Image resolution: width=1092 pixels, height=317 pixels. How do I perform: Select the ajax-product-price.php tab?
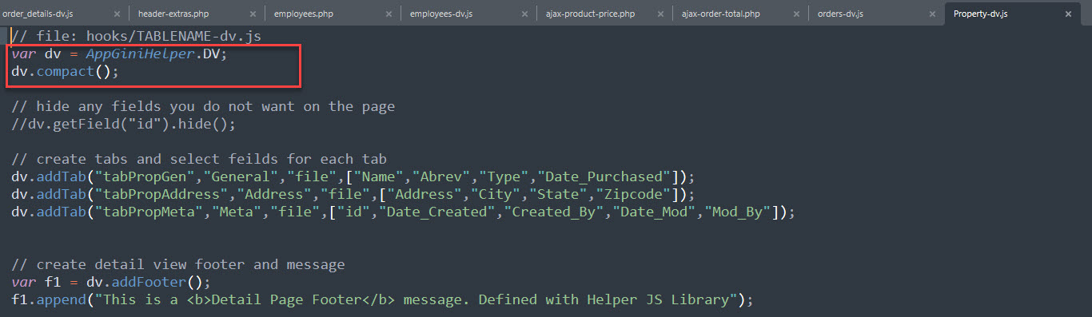[590, 14]
